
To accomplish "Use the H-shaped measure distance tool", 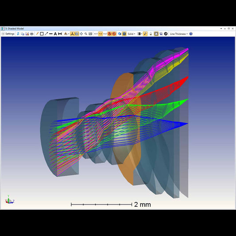I will pos(60,34).
